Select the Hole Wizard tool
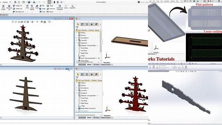The height and width of the screenshot is (125, 222). pyautogui.click(x=3, y=8)
